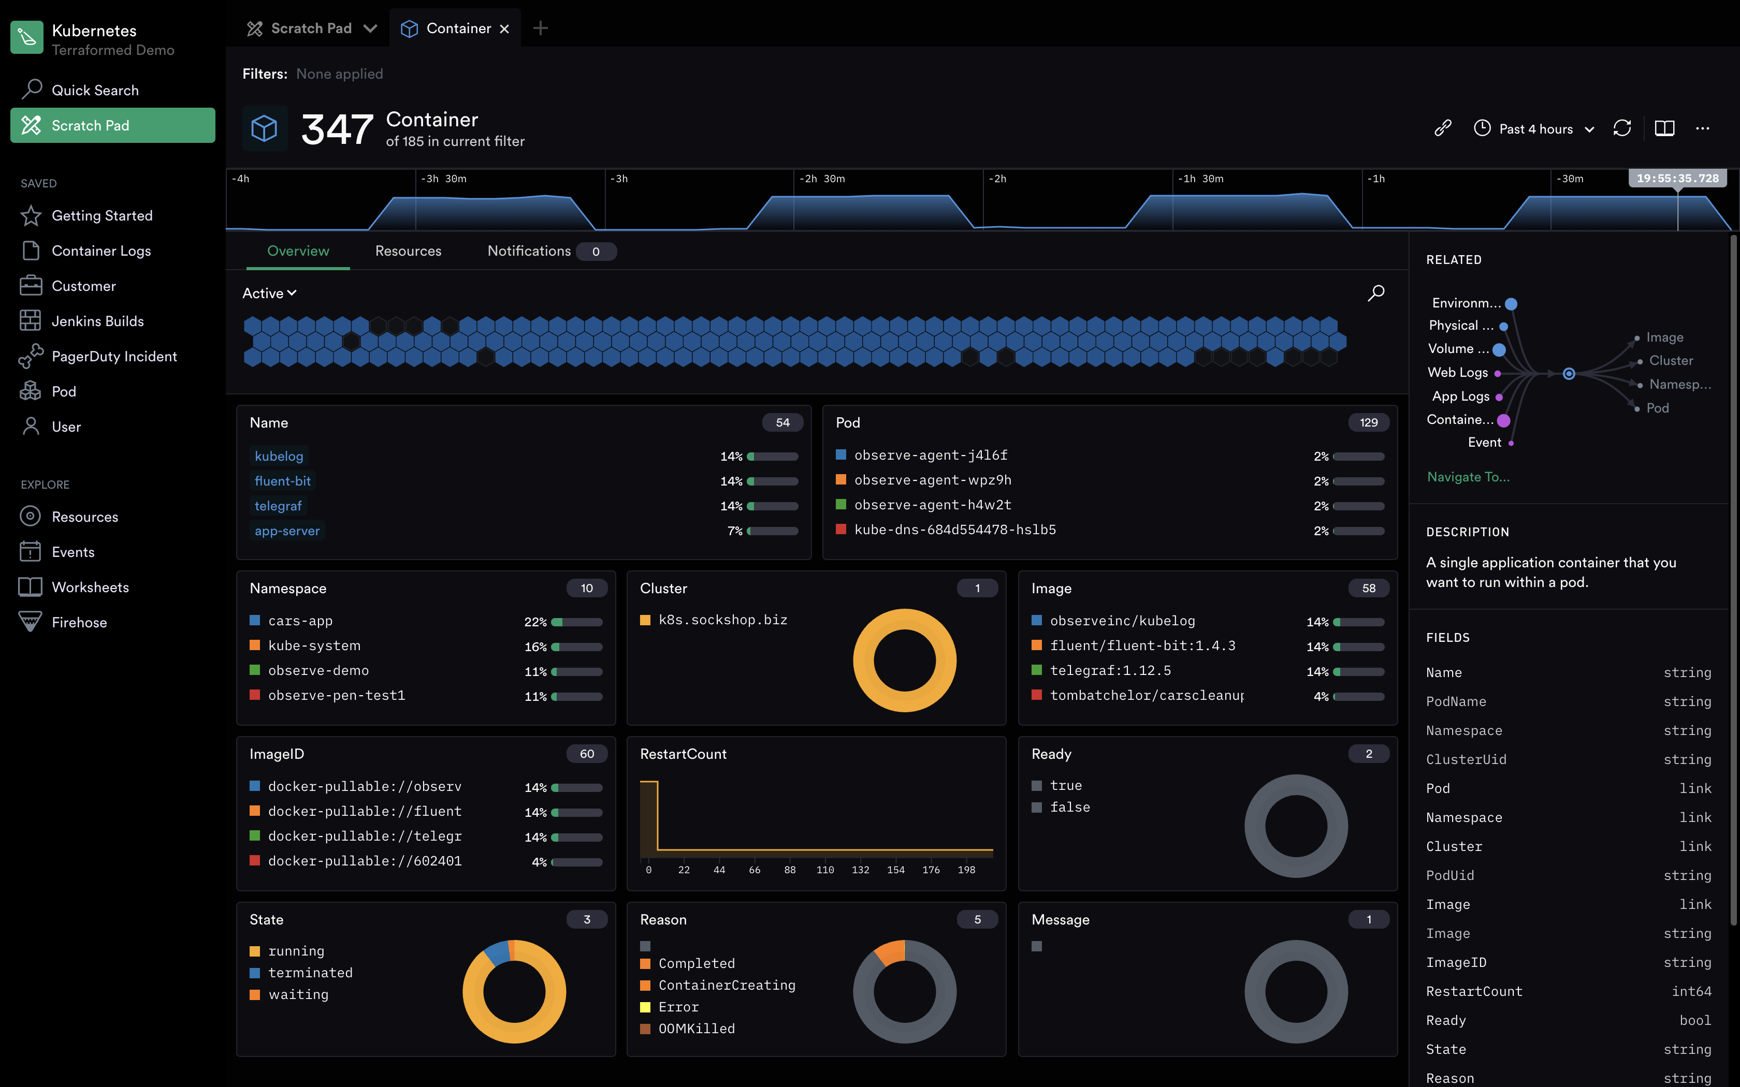This screenshot has width=1740, height=1087.
Task: Open Jenkins Builds saved item
Action: tap(97, 321)
